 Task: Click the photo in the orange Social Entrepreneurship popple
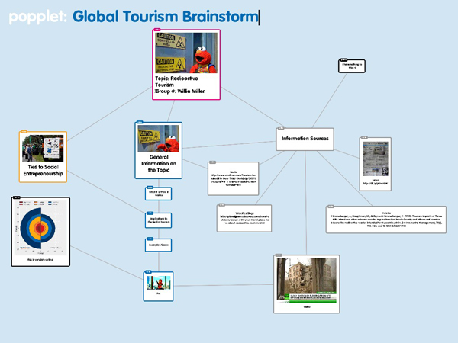coord(43,150)
